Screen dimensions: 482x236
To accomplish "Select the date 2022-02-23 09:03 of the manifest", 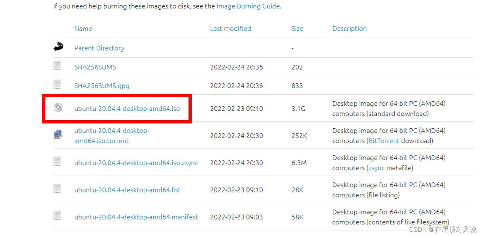I will [x=236, y=217].
